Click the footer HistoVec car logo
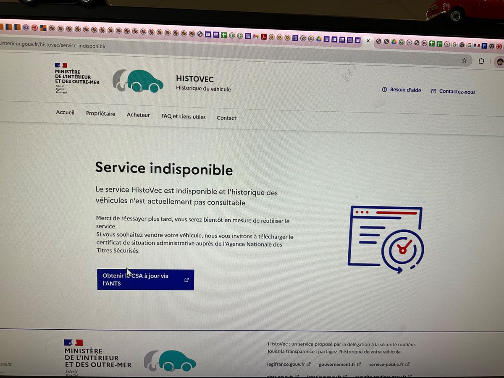Screen dimensions: 504x378 pos(170,360)
